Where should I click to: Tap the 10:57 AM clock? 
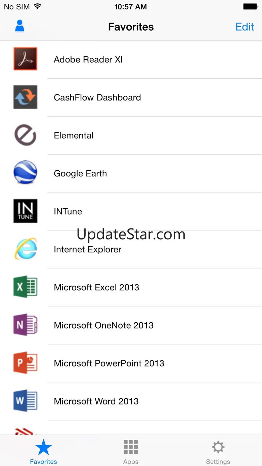point(131,7)
